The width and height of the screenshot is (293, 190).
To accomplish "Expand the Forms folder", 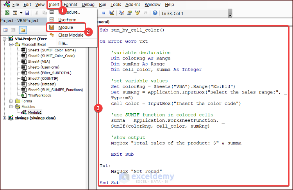I will [11, 101].
